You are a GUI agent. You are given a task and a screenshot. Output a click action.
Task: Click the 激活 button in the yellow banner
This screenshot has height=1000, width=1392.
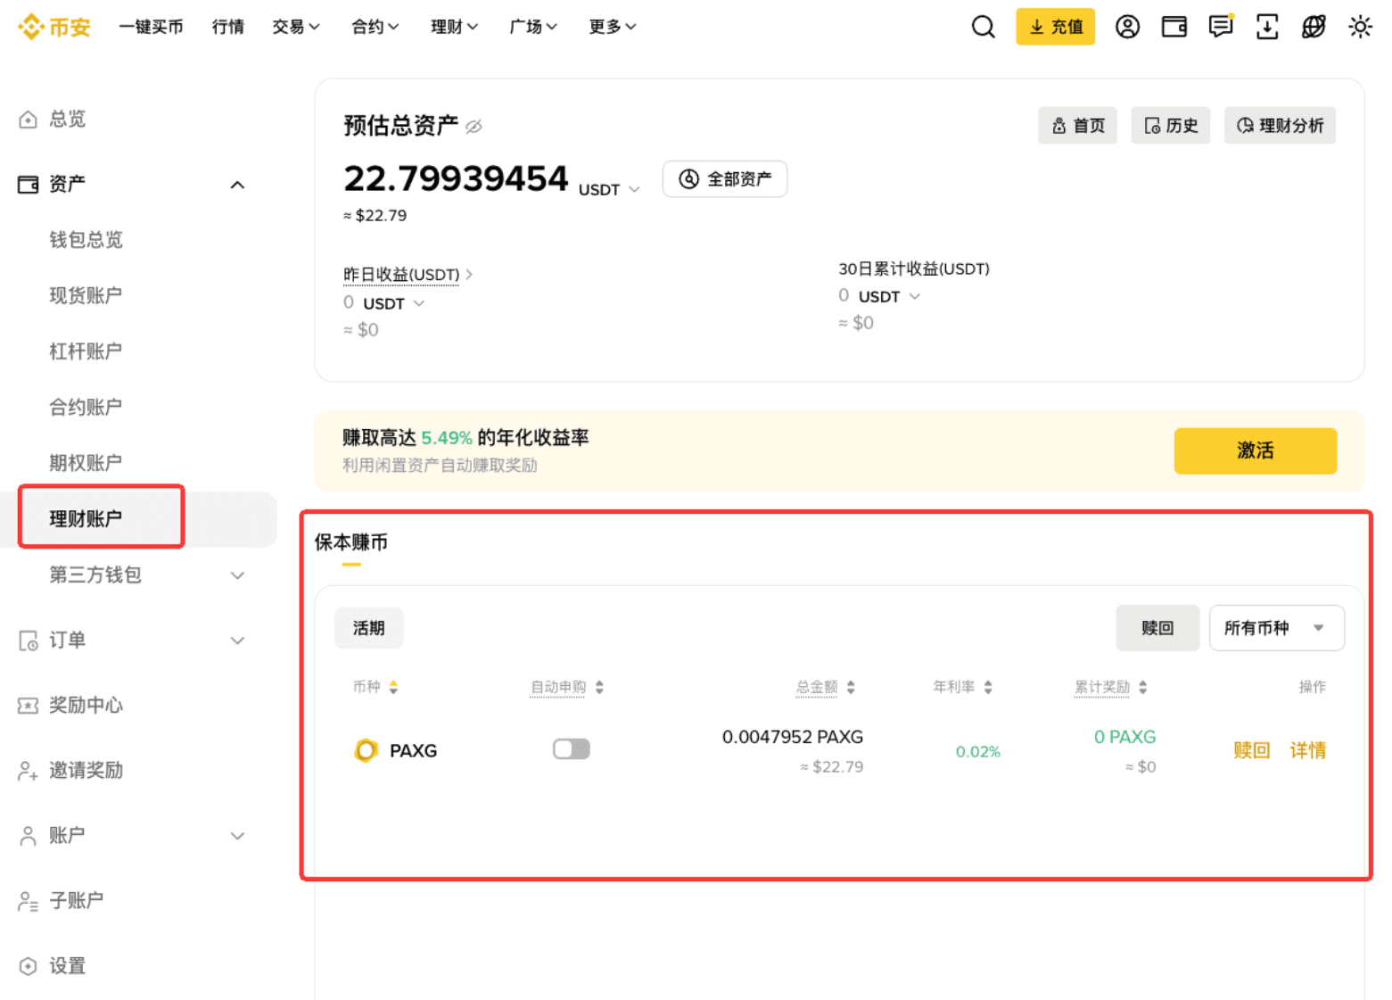1255,450
